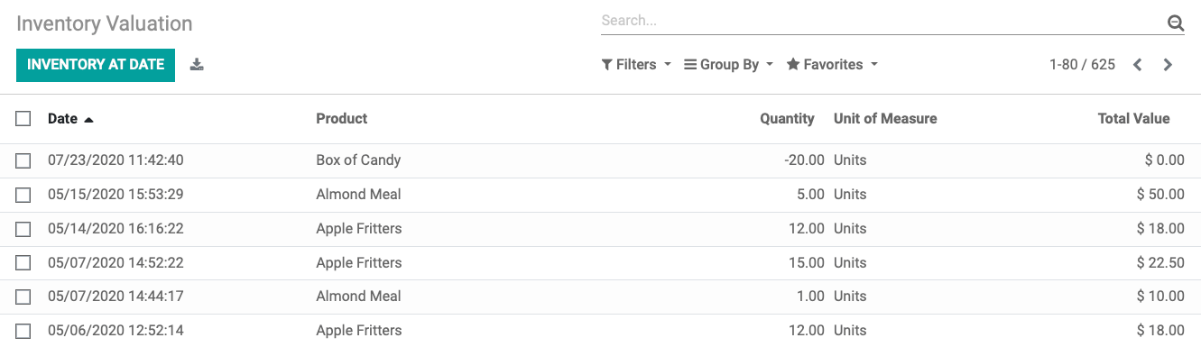Toggle the select-all header checkbox
This screenshot has width=1201, height=347.
(23, 118)
